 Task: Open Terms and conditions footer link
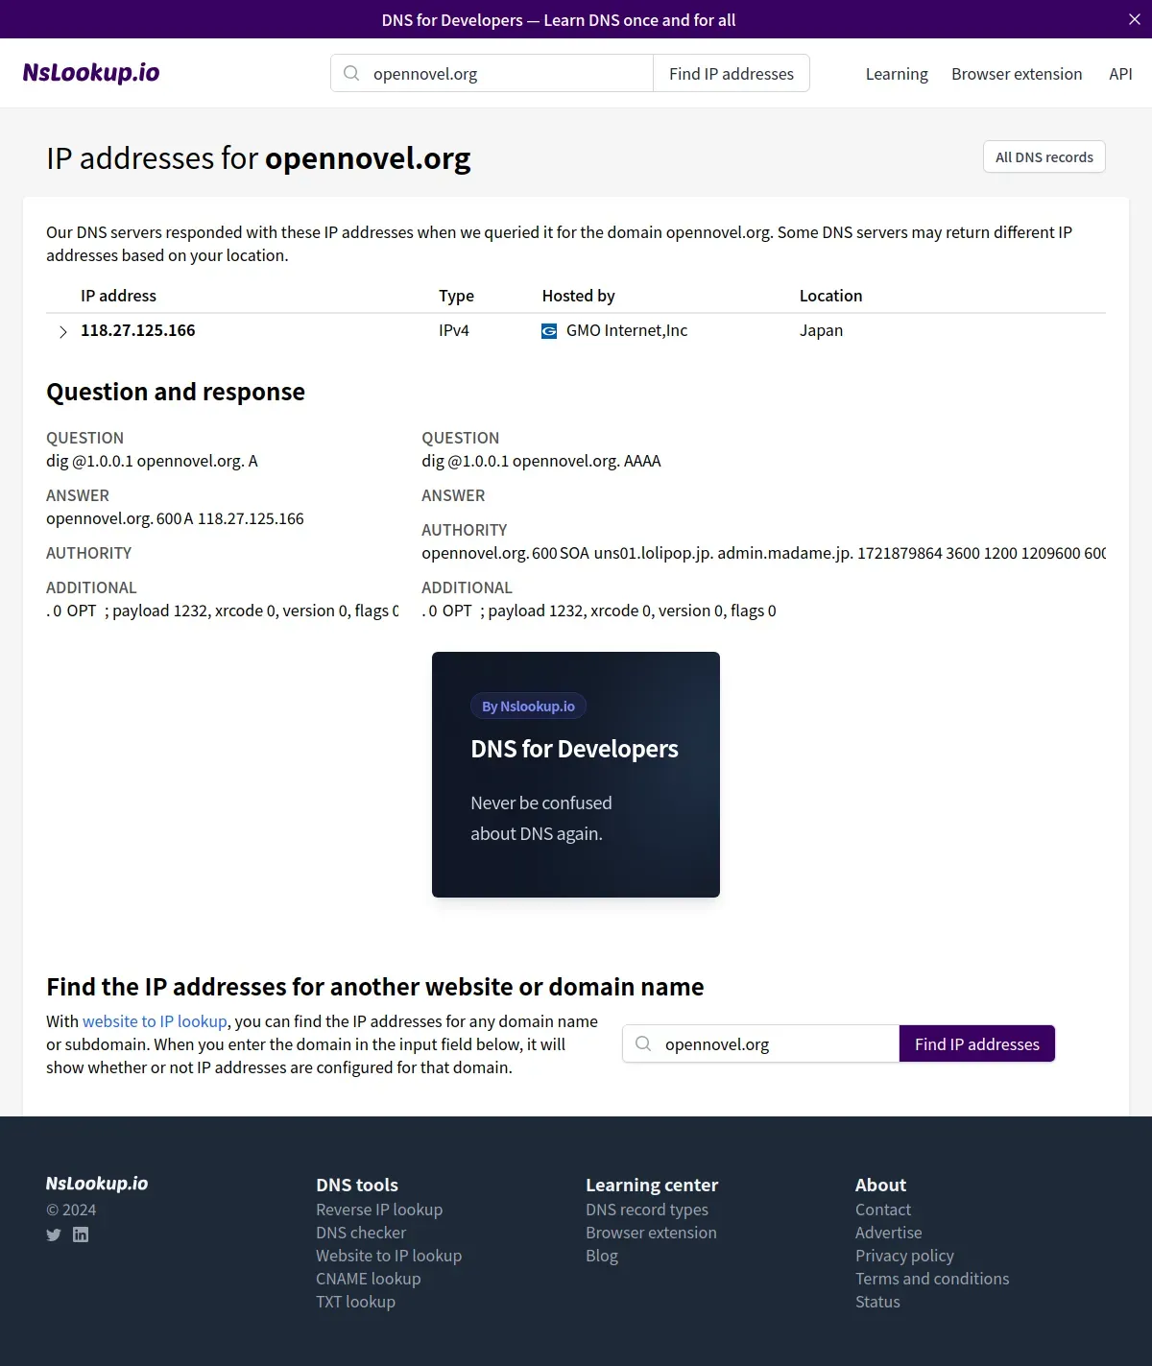pos(932,1279)
